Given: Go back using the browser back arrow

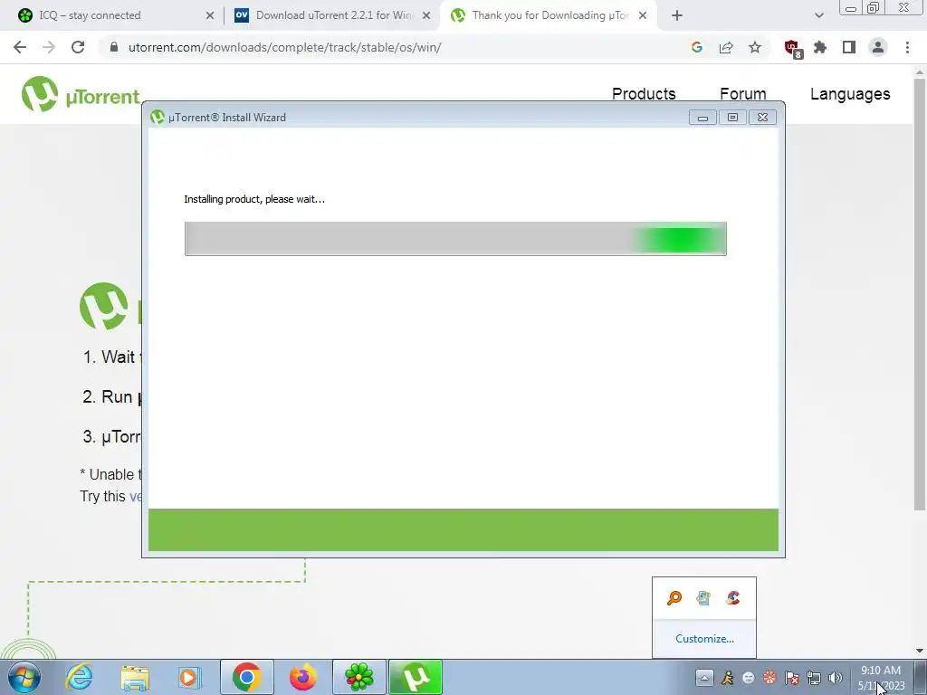Looking at the screenshot, I should 20,47.
